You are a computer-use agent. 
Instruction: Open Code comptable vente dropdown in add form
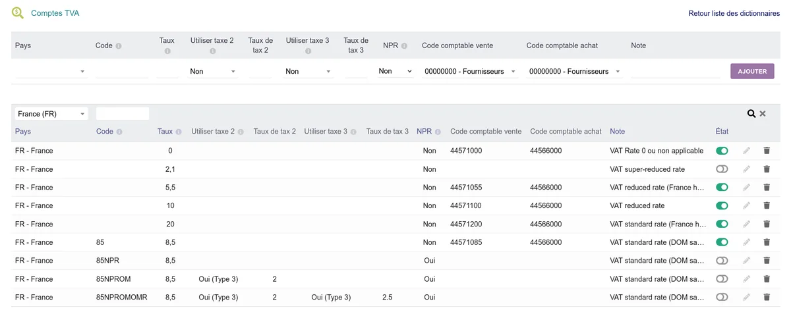[x=470, y=71]
